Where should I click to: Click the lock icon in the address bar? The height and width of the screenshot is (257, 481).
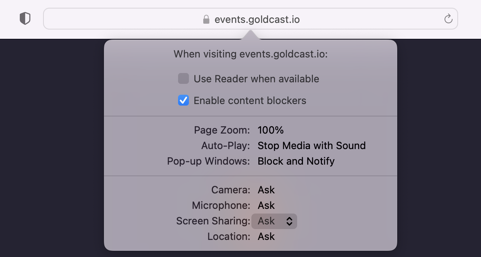coord(206,19)
